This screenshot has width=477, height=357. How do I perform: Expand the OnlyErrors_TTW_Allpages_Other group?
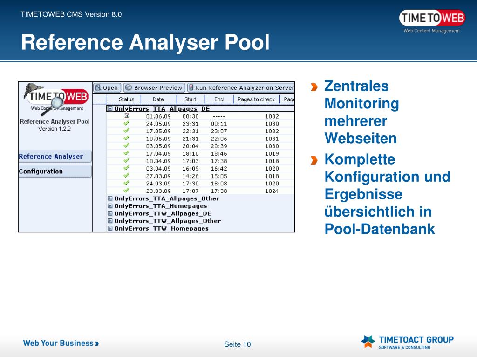pyautogui.click(x=110, y=221)
